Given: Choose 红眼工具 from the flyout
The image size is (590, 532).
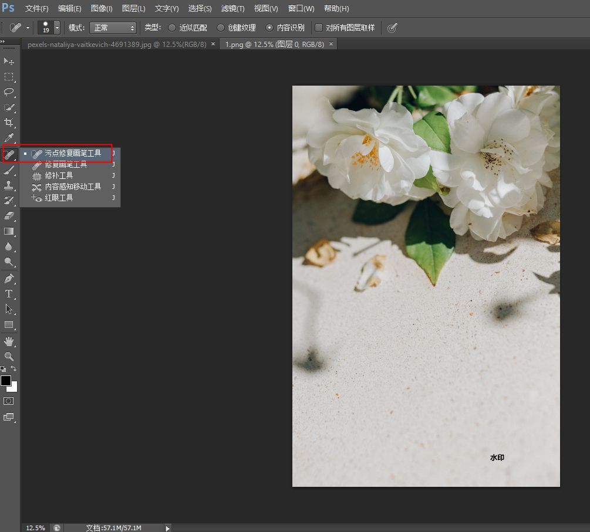Looking at the screenshot, I should pyautogui.click(x=59, y=198).
